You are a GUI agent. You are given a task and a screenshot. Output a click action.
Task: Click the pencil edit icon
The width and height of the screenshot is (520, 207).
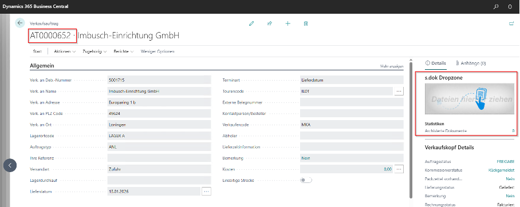[252, 23]
